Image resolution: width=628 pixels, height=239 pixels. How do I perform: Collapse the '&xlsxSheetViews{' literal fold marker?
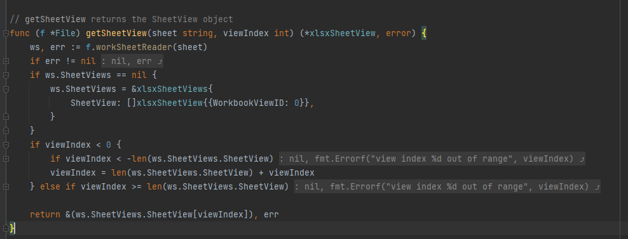click(x=6, y=89)
